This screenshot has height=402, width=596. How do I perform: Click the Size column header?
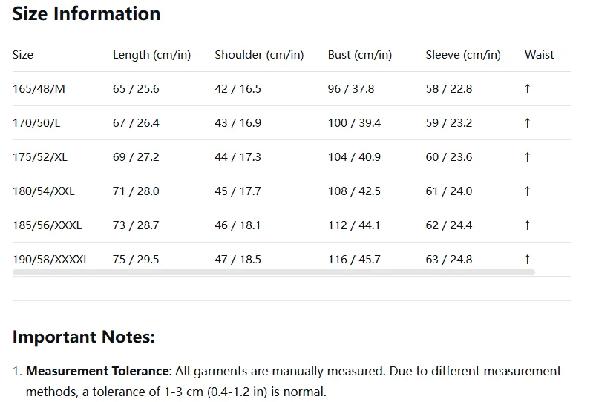[23, 55]
